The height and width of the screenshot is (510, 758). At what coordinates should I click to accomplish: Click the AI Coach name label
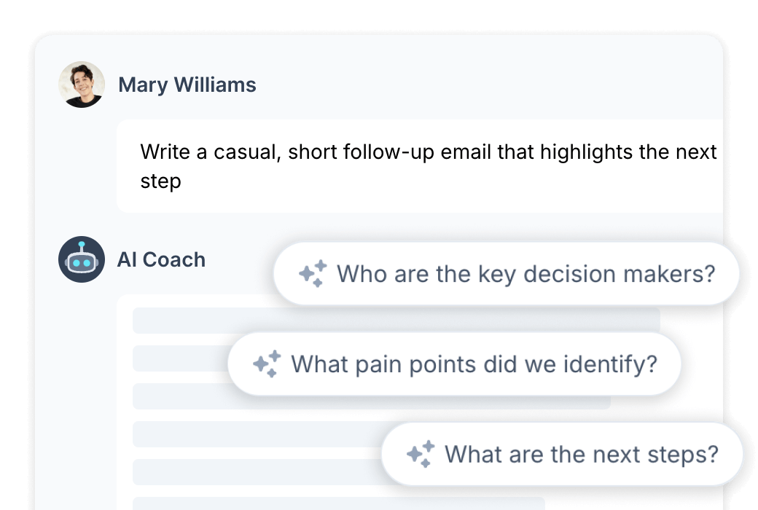pyautogui.click(x=162, y=259)
